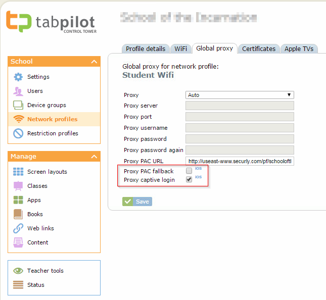The image size is (326, 300).
Task: Click the Screen layouts grid icon
Action: tap(18, 172)
